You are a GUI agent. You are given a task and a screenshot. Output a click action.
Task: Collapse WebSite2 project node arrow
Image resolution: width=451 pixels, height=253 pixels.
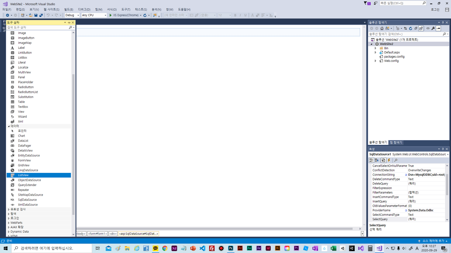tap(371, 44)
